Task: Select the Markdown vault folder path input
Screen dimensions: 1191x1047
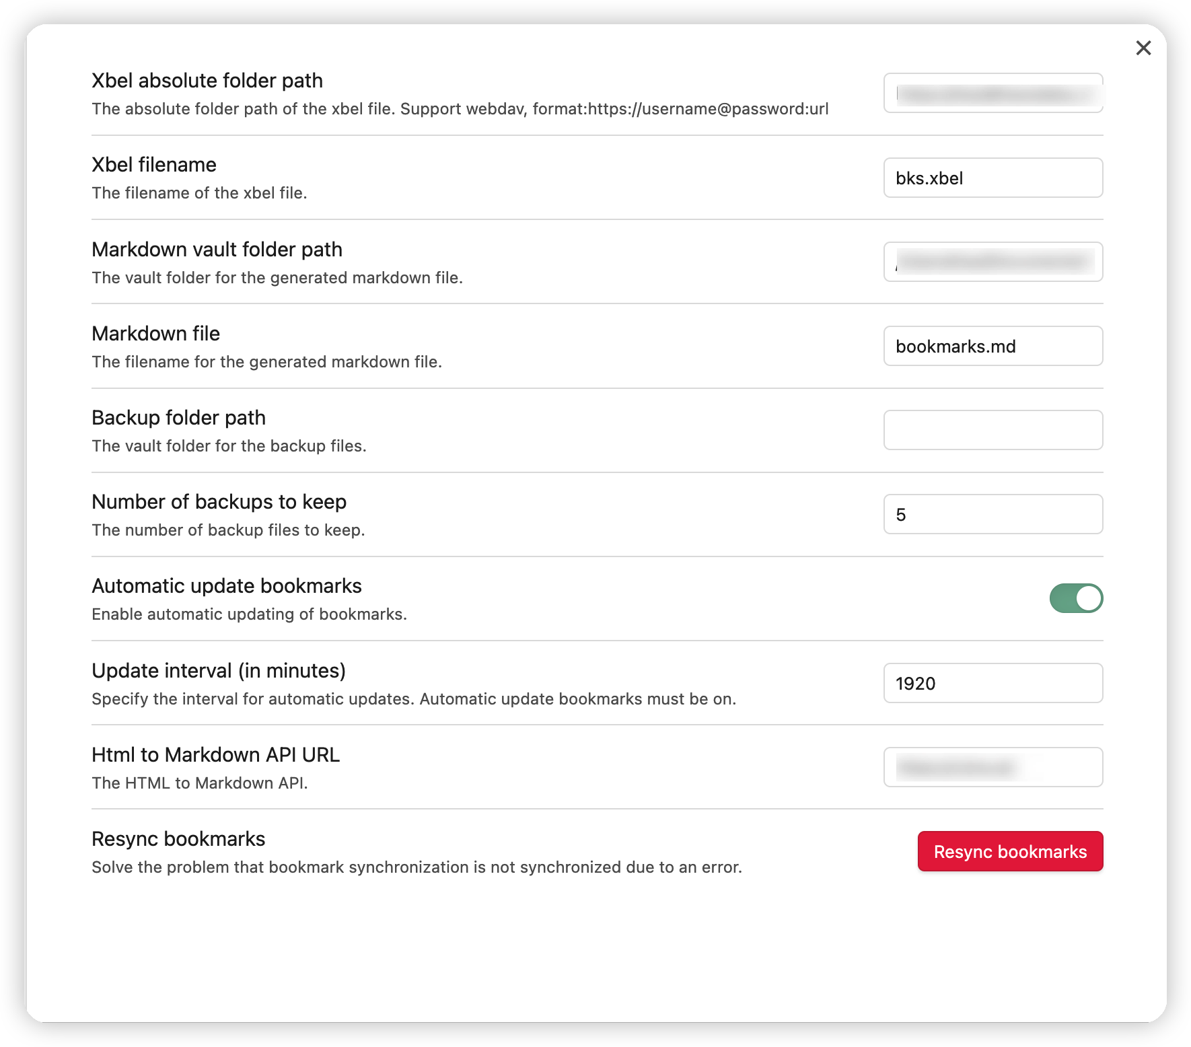Action: [x=993, y=262]
